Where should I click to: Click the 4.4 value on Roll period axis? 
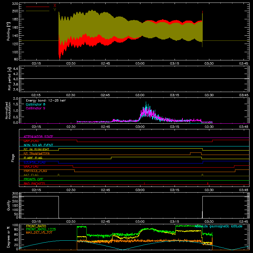15,69
